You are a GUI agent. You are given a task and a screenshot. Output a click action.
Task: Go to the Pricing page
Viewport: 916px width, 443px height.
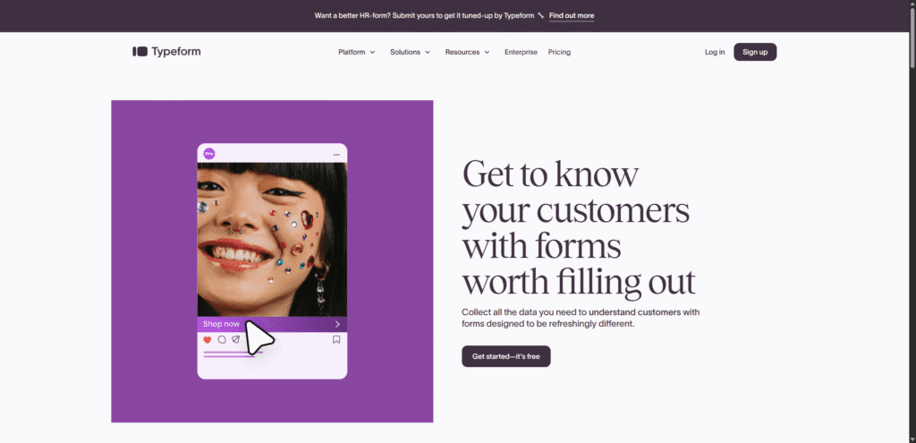click(x=559, y=52)
